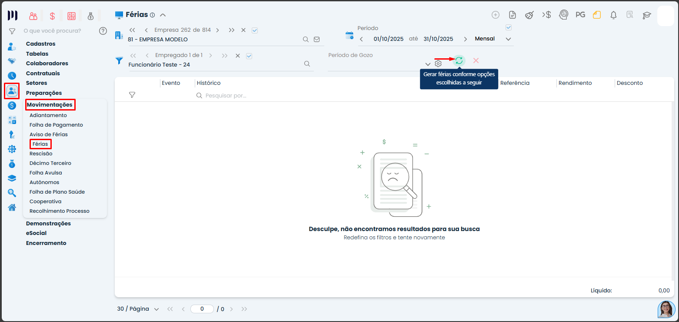679x322 pixels.
Task: Toggle the Empregado filter checkbox
Action: (249, 56)
